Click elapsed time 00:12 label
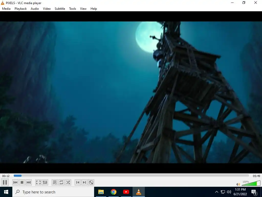 pyautogui.click(x=6, y=176)
